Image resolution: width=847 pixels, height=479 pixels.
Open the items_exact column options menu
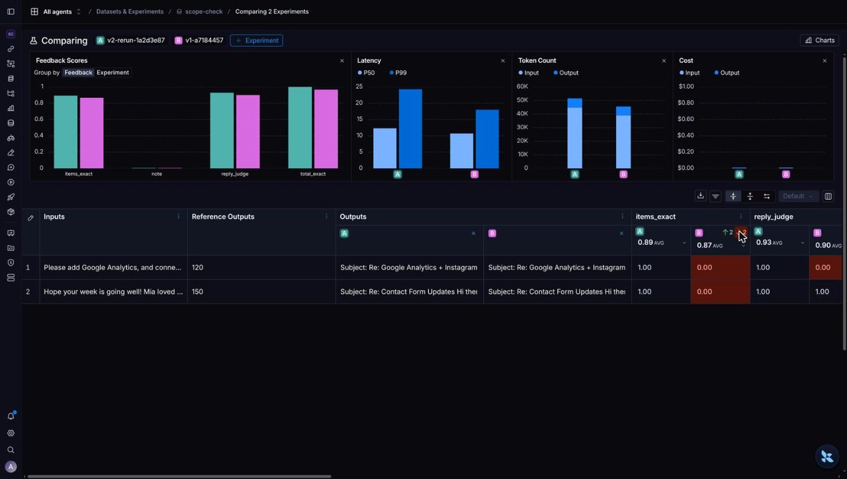coord(740,216)
